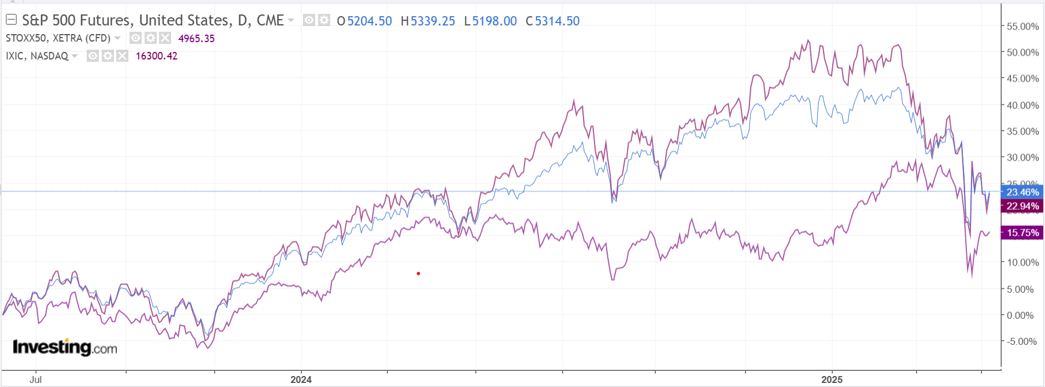
Task: Remove the IXIC NASDAQ series
Action: (x=122, y=56)
